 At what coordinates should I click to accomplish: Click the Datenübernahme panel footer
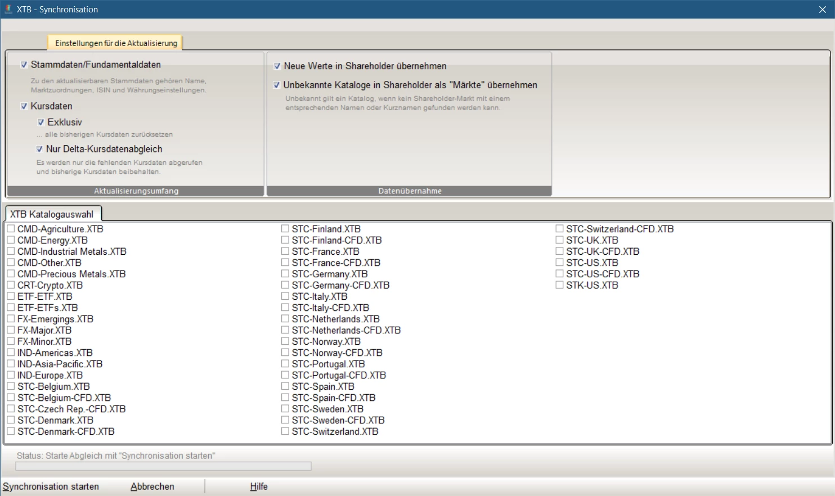coord(409,191)
